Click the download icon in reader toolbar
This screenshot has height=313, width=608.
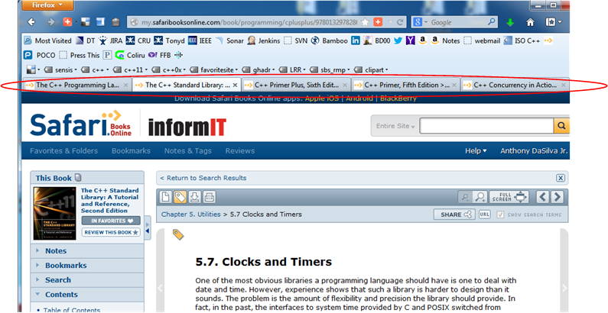[195, 198]
